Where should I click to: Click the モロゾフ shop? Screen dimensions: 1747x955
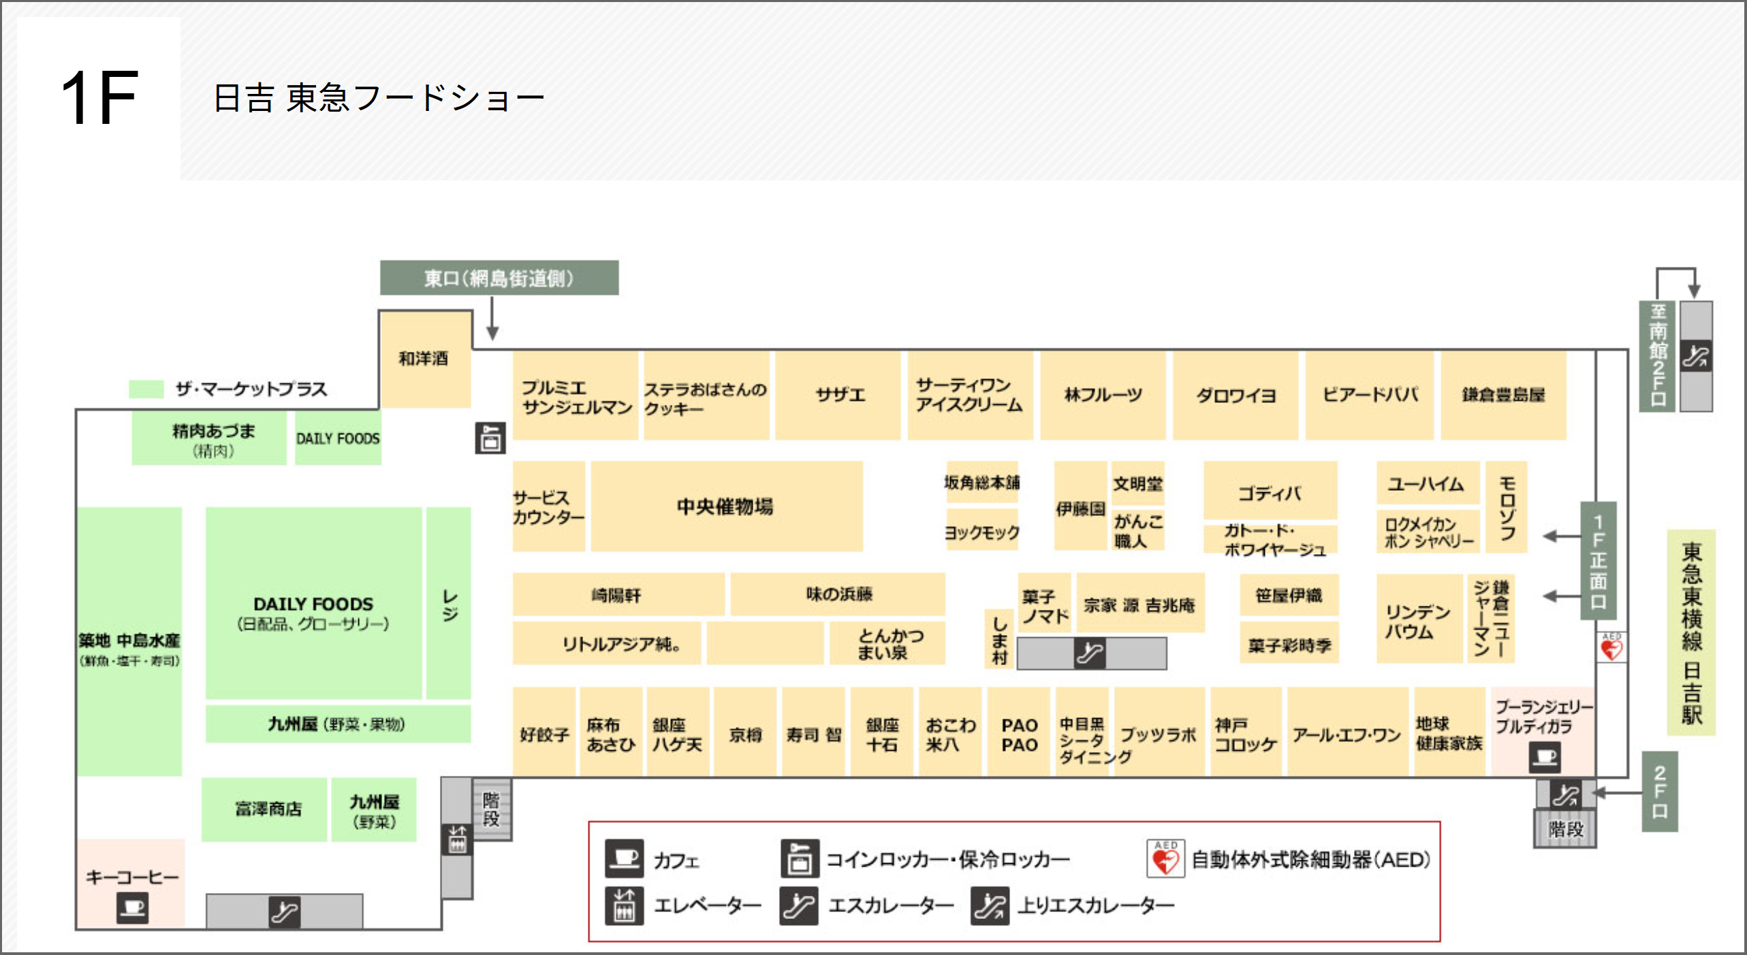point(1507,506)
